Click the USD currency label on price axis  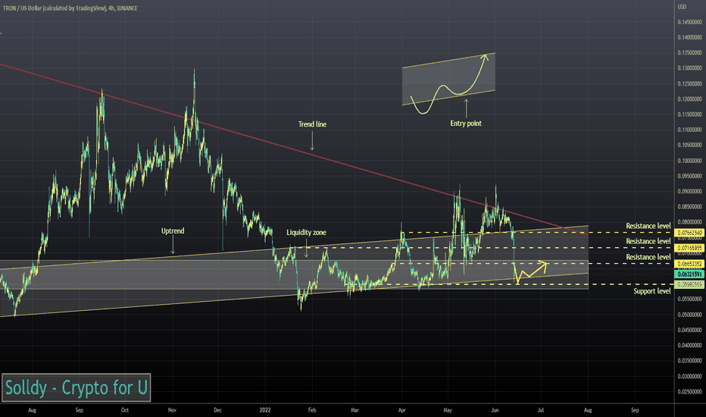point(682,7)
